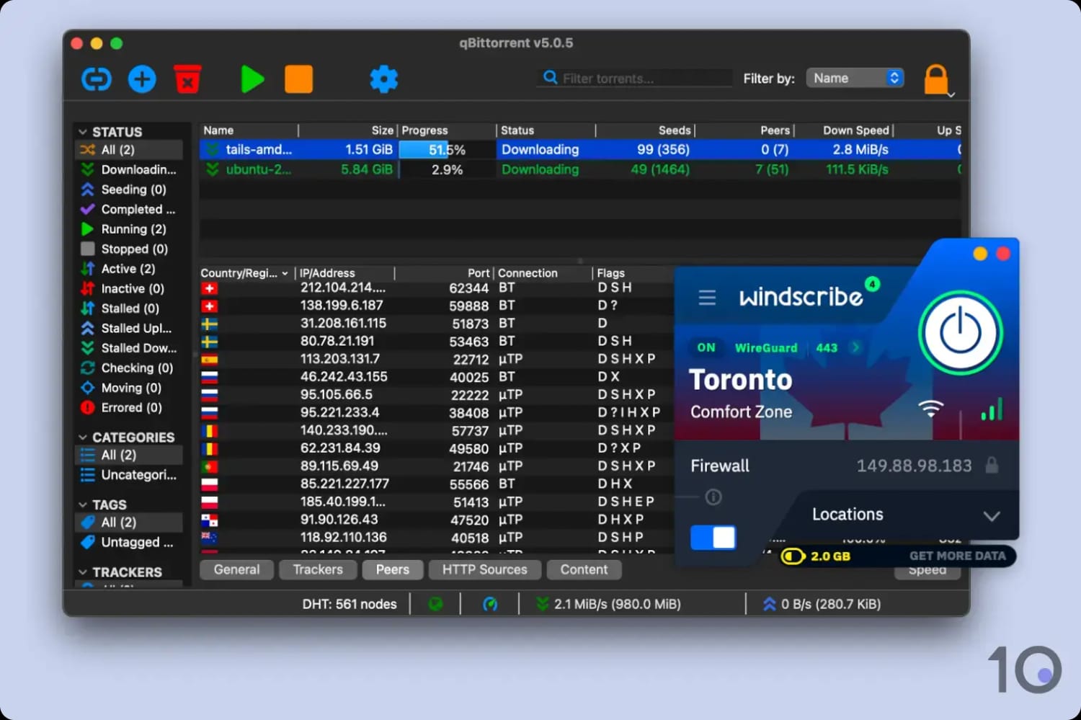The height and width of the screenshot is (720, 1081).
Task: Sort torrents by Down Speed column header
Action: point(845,130)
